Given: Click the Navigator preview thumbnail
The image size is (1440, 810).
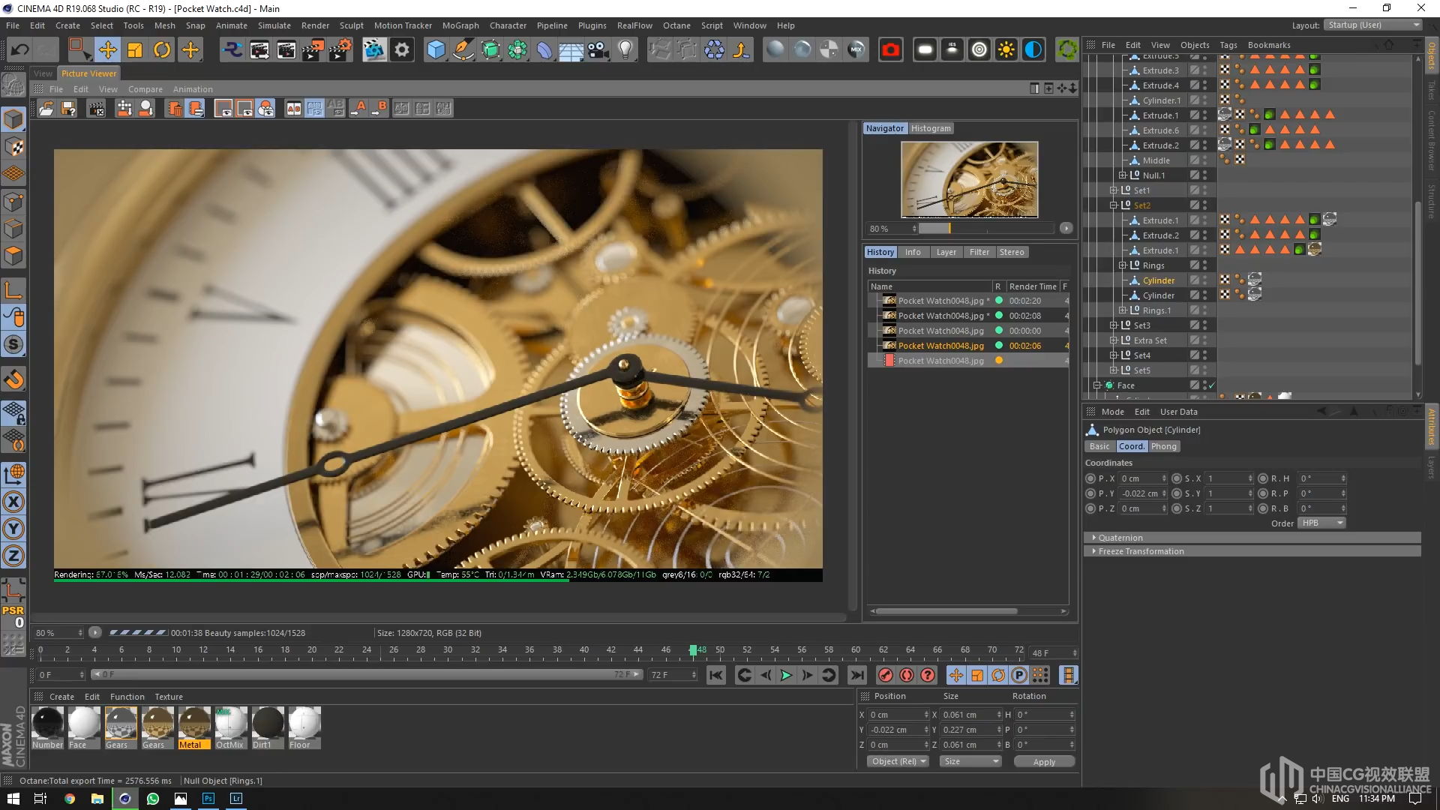Looking at the screenshot, I should pos(969,179).
